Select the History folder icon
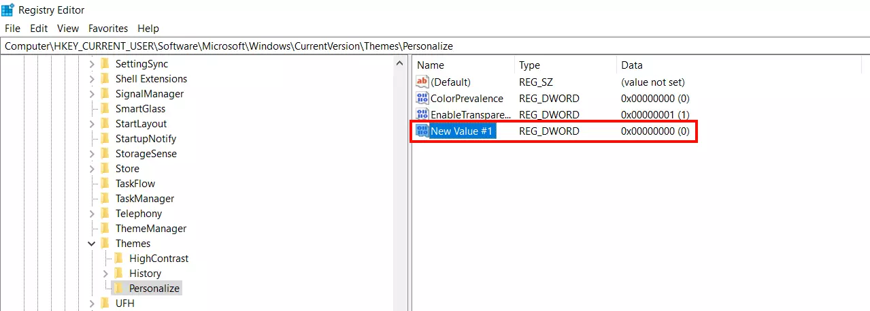The height and width of the screenshot is (311, 870). point(118,274)
